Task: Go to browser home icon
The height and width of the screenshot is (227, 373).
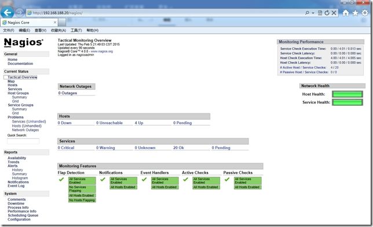Action: click(346, 13)
